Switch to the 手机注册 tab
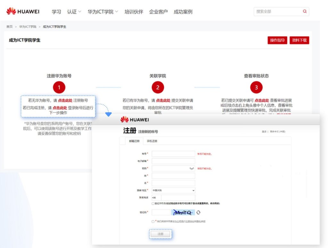 pyautogui.click(x=152, y=141)
